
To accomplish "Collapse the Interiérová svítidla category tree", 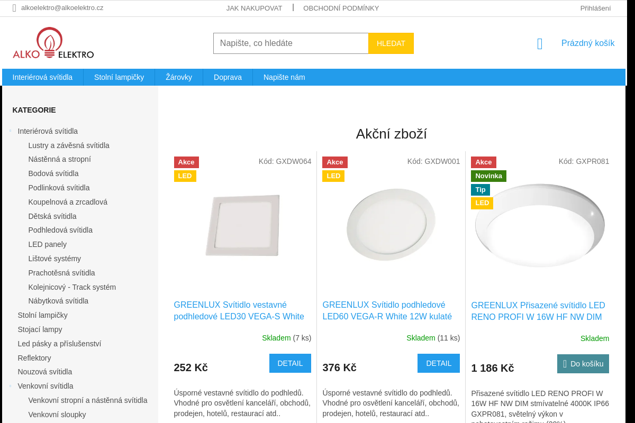I will pyautogui.click(x=10, y=131).
